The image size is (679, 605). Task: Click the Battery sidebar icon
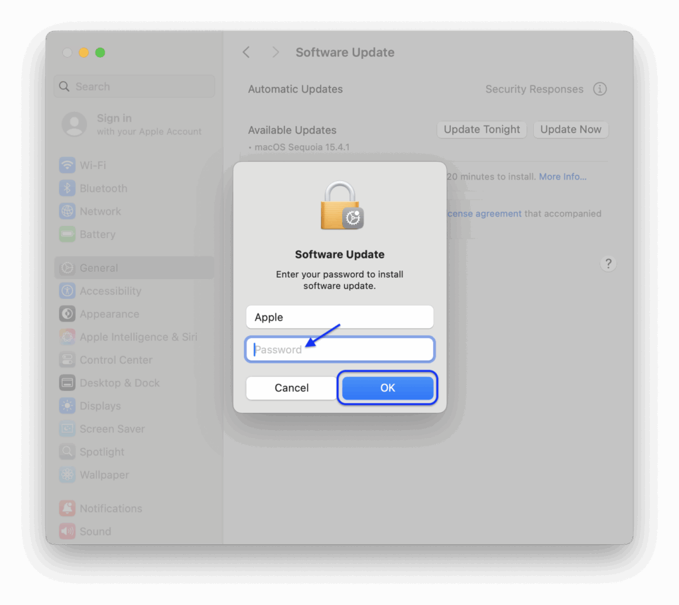click(x=67, y=234)
